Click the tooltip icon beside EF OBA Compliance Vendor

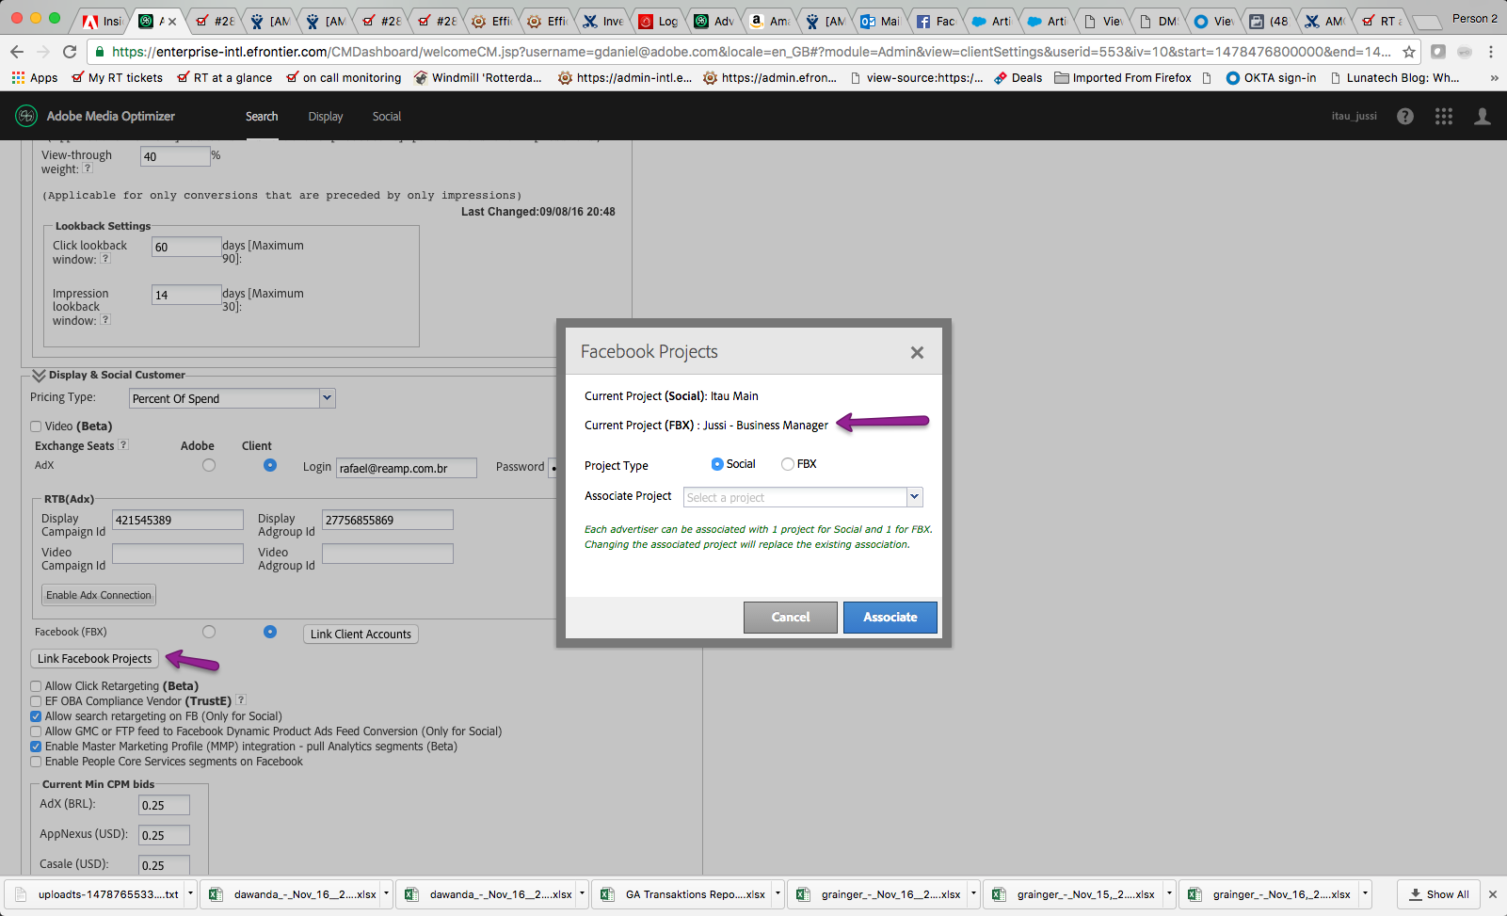pyautogui.click(x=241, y=700)
